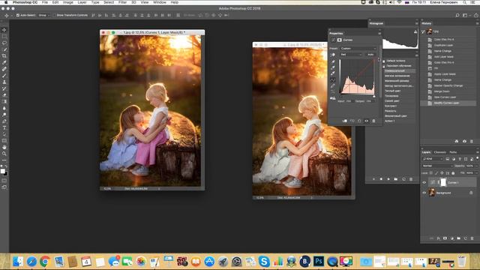Image resolution: width=480 pixels, height=270 pixels.
Task: Select the Brush tool
Action: click(x=4, y=75)
